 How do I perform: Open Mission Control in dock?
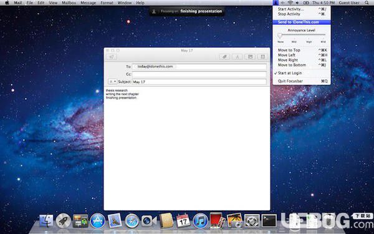pos(80,220)
